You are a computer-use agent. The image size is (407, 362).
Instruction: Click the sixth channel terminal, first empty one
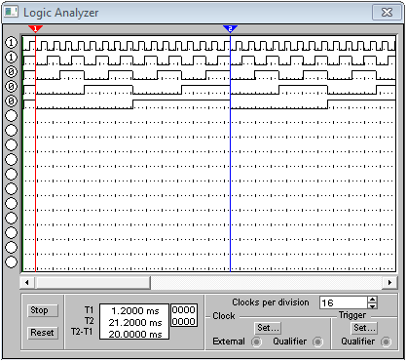tap(12, 115)
